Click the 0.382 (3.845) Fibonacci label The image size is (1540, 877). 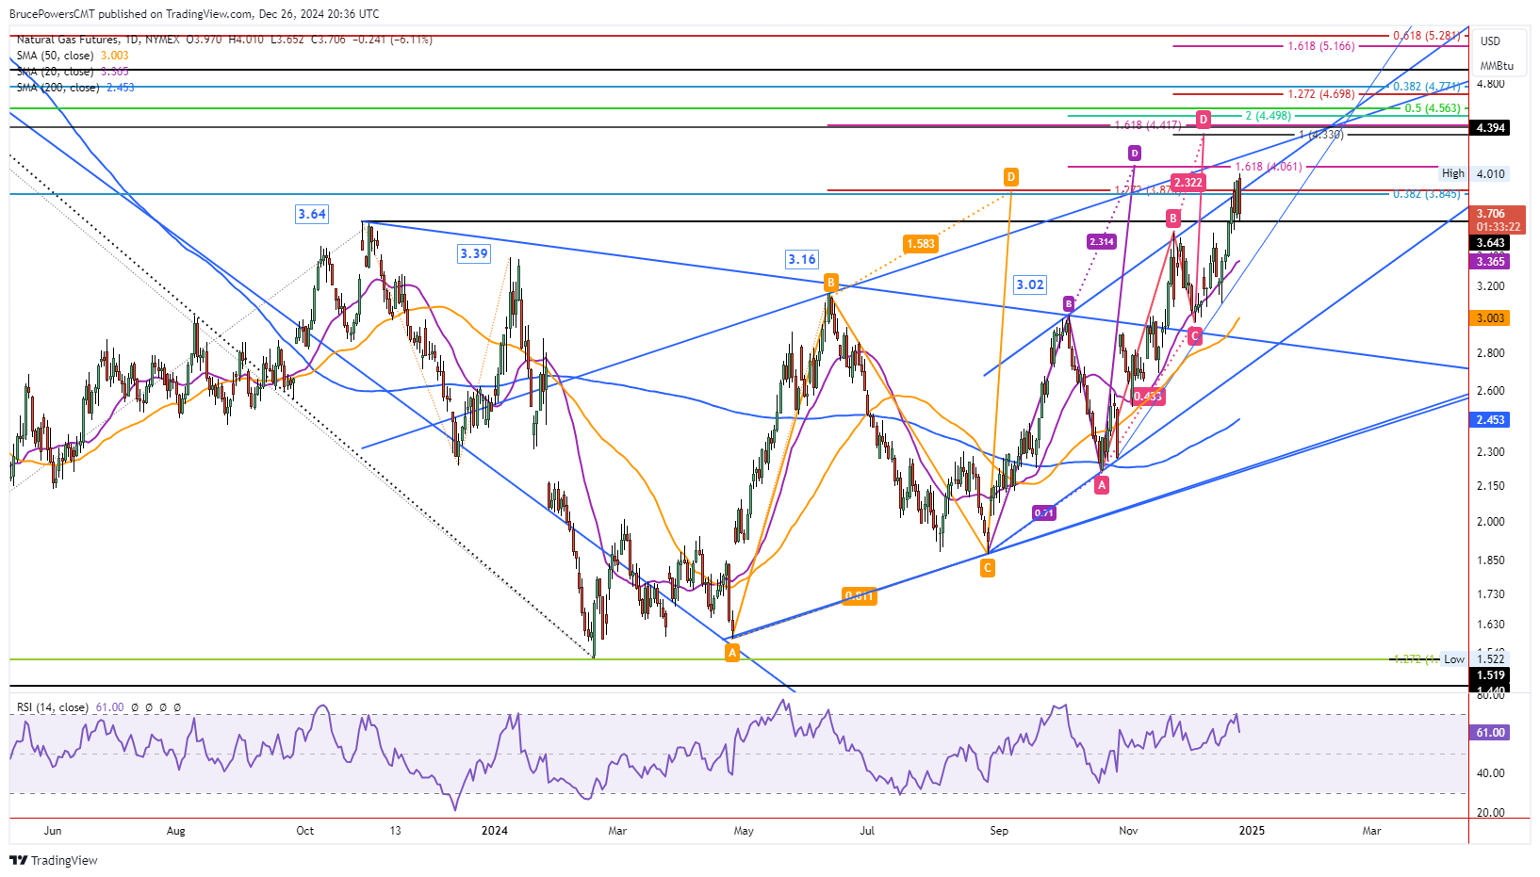1427,194
